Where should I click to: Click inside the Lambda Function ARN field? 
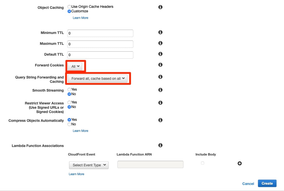pos(150,164)
